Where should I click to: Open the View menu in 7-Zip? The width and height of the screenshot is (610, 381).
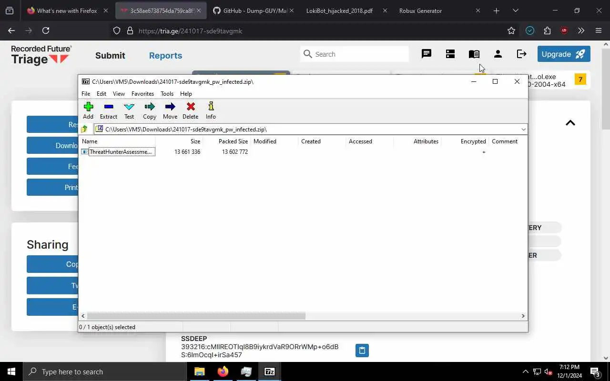click(x=119, y=94)
